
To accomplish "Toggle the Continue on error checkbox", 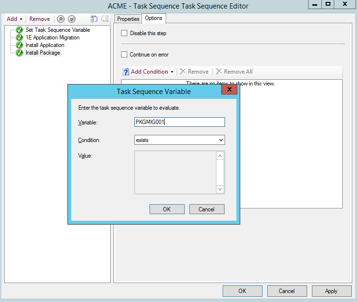I will pyautogui.click(x=124, y=55).
